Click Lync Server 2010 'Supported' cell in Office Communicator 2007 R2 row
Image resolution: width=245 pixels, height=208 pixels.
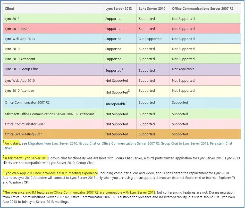[153, 103]
